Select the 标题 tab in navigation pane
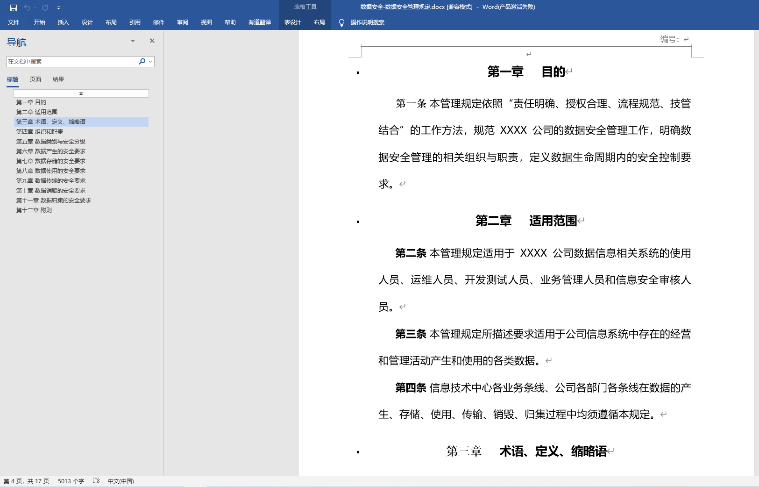 13,79
